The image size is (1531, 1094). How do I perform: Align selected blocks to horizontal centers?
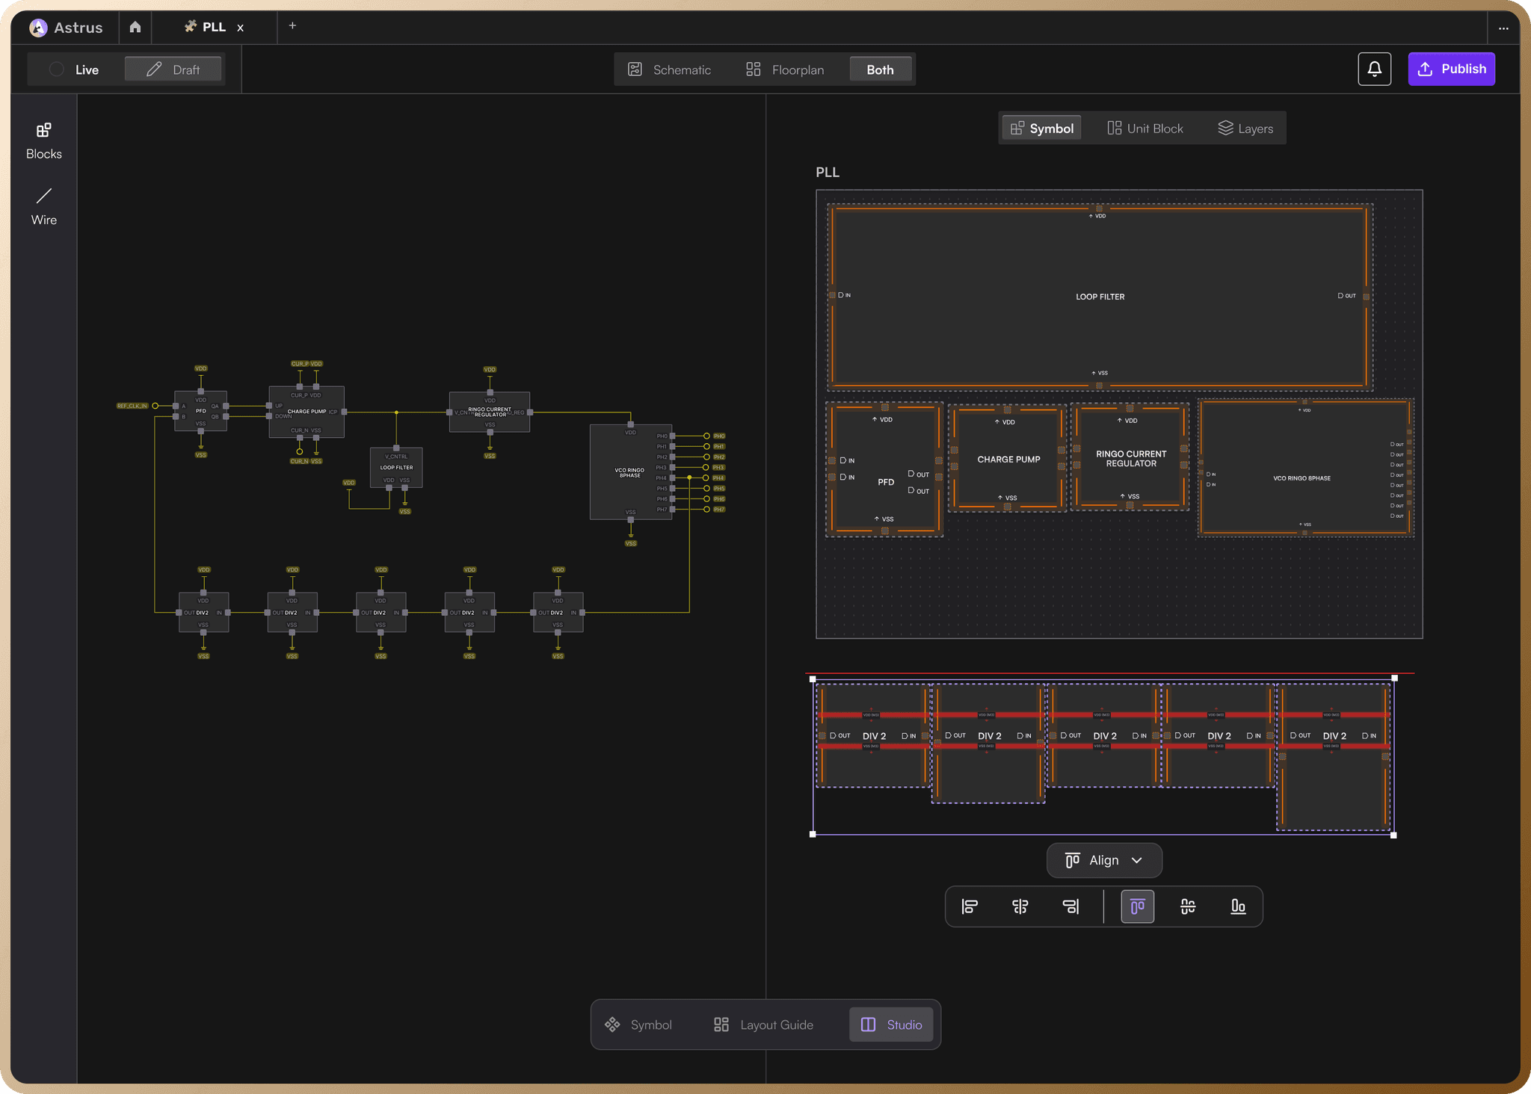1020,906
